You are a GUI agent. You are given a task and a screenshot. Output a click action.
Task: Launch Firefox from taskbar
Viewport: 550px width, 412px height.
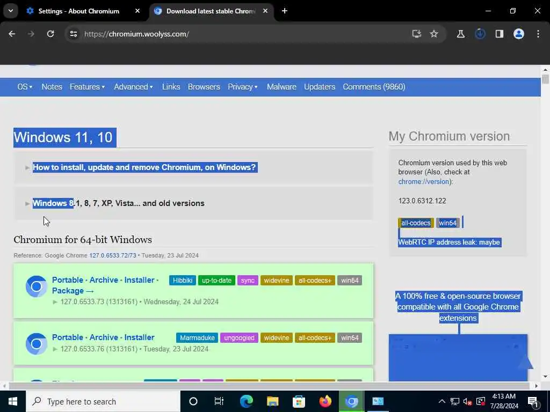(325, 401)
